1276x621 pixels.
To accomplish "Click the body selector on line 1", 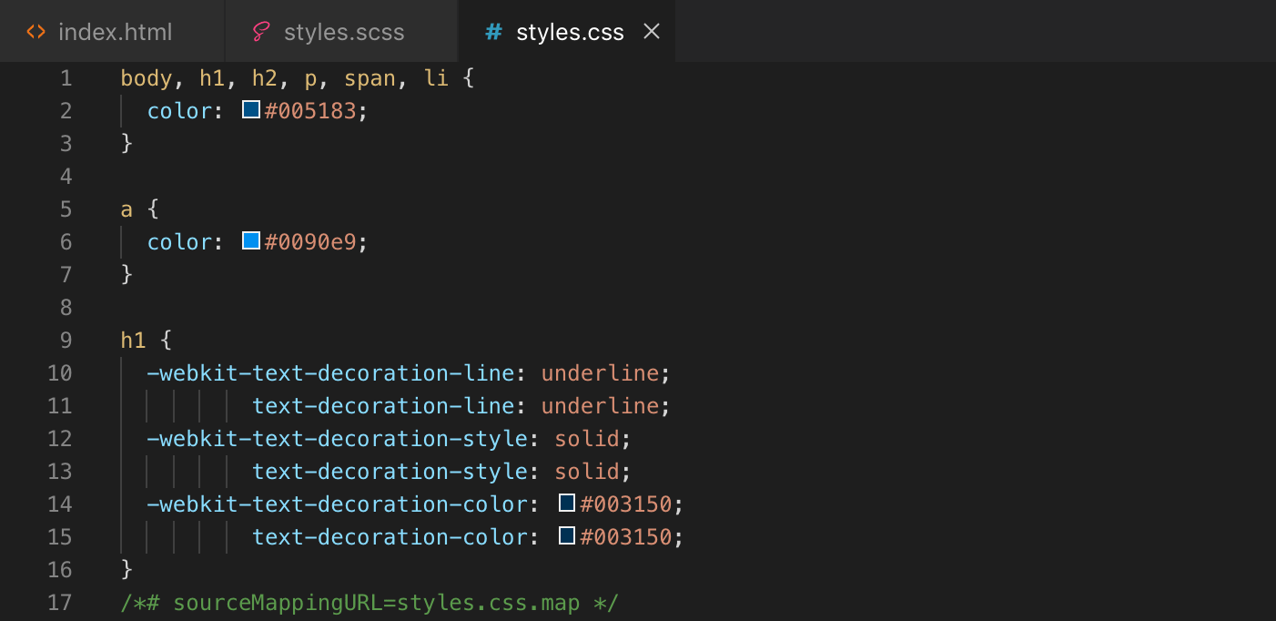I will (x=146, y=78).
